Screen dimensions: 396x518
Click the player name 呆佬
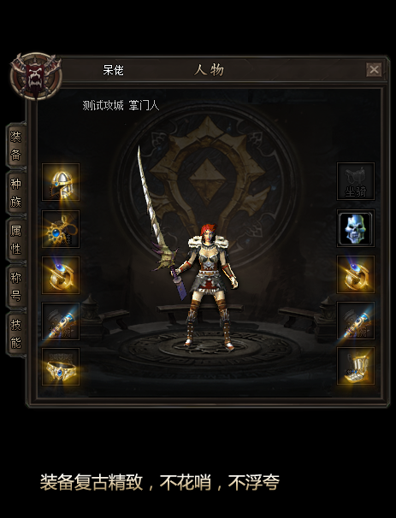[114, 70]
